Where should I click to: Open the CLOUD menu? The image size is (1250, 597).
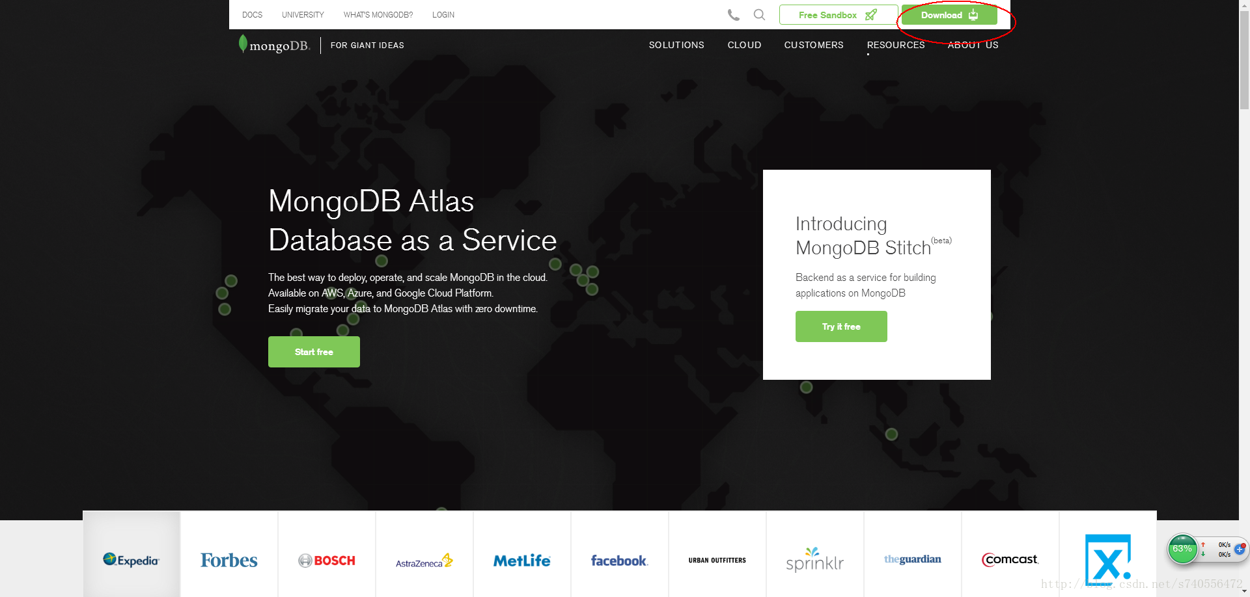point(744,45)
